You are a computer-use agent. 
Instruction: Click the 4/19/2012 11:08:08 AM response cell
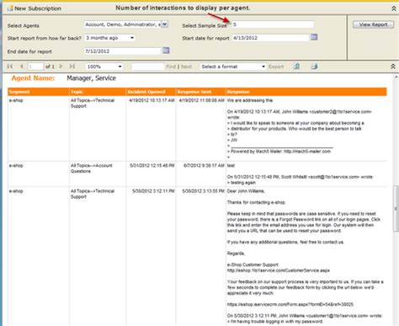[x=201, y=100]
